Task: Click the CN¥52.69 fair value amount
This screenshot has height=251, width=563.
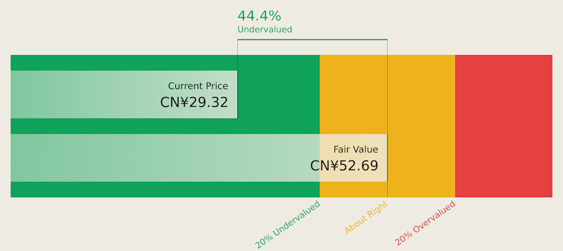Action: (x=344, y=166)
